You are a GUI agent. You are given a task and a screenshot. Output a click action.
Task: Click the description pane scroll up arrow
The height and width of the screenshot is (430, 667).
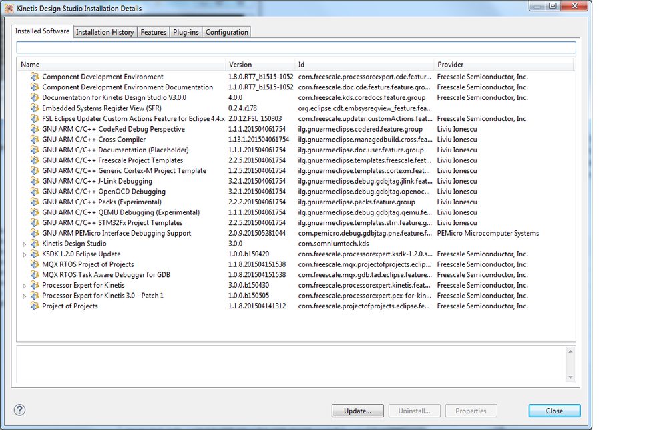click(x=570, y=351)
